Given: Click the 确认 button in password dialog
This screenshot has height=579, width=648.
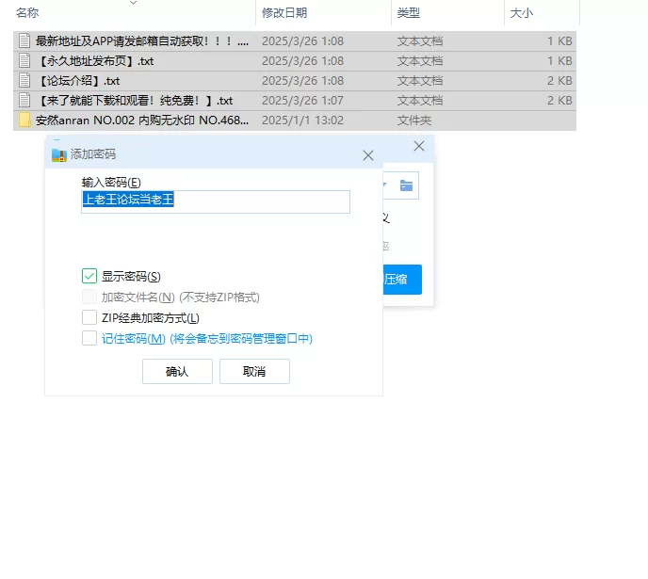Looking at the screenshot, I should pyautogui.click(x=177, y=371).
